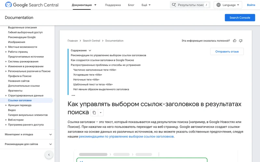Open Фрагменты in sidebar
Image resolution: width=260 pixels, height=162 pixels.
point(15,91)
